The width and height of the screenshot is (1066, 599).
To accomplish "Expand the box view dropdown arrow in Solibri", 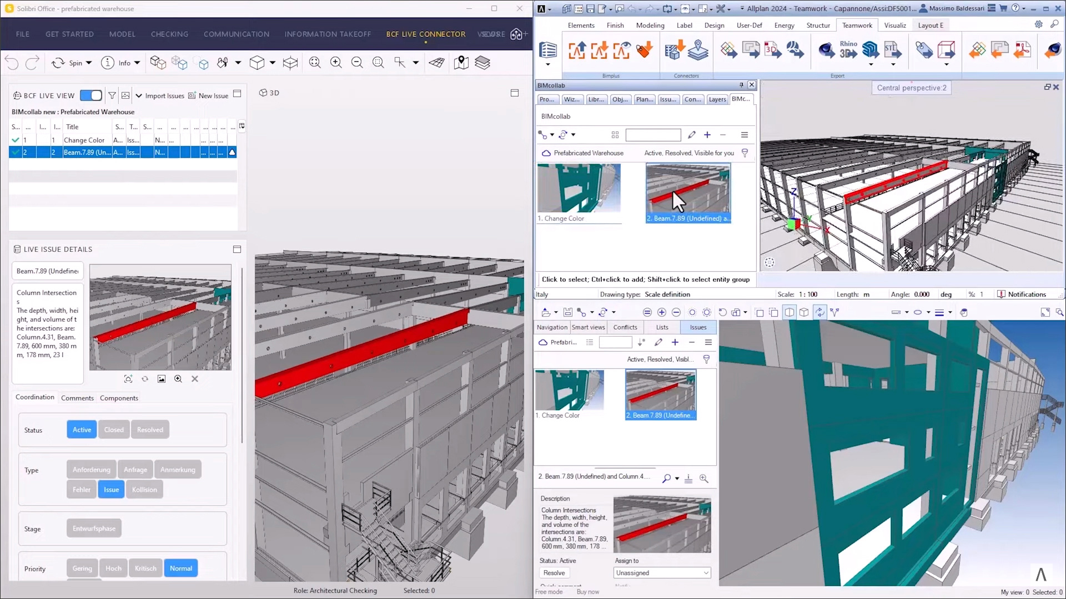I will click(272, 63).
